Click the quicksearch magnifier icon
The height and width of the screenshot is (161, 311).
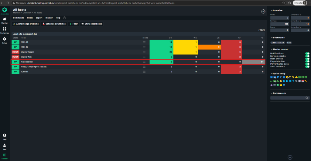[x=307, y=98]
